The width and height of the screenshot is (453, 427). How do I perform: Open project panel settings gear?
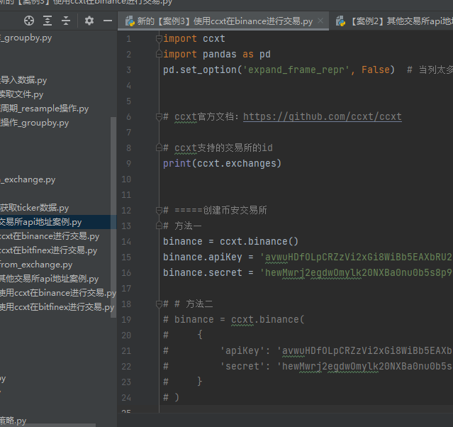coord(89,21)
